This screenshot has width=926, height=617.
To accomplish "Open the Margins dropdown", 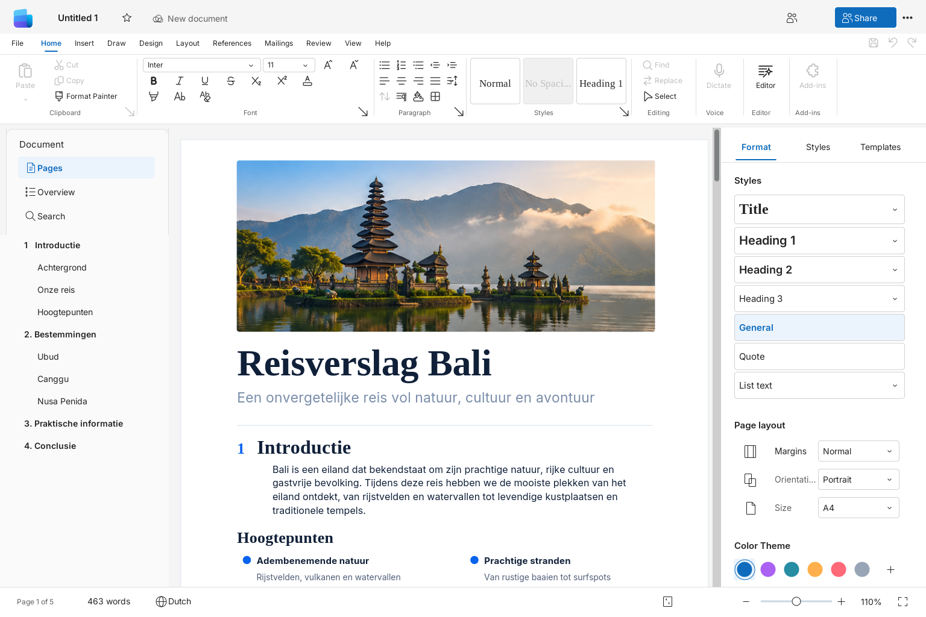I will tap(858, 451).
